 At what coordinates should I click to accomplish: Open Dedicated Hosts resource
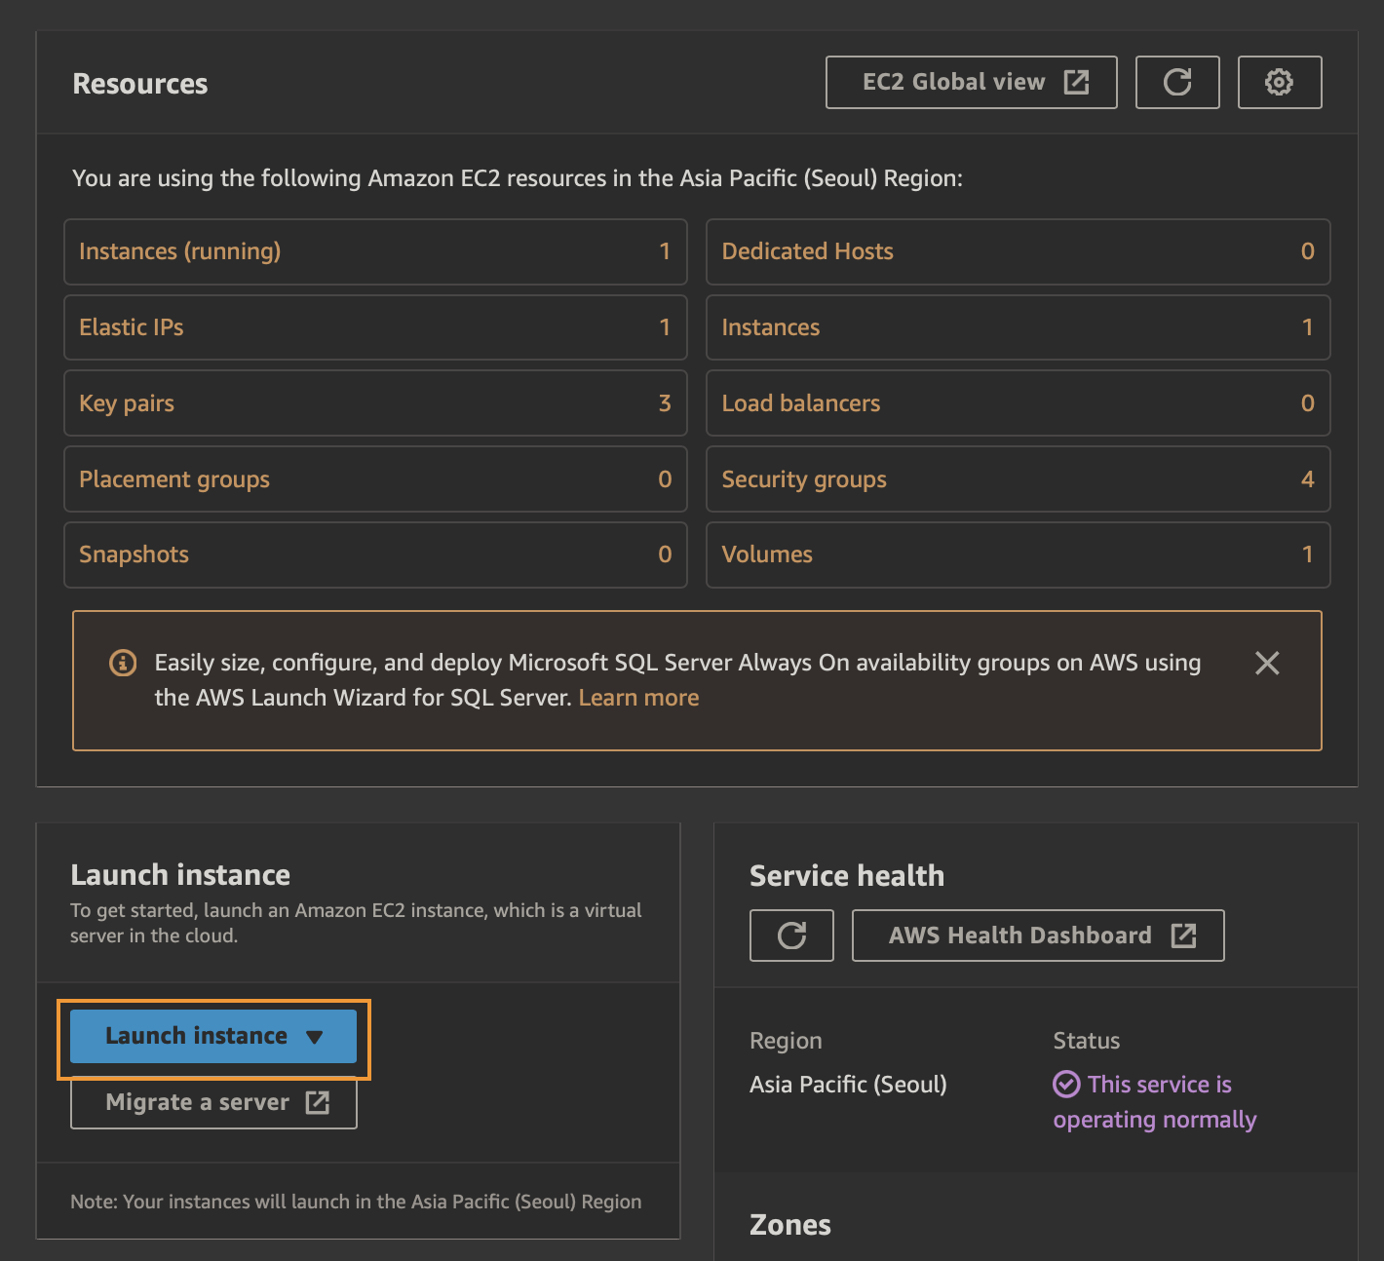tap(1019, 251)
